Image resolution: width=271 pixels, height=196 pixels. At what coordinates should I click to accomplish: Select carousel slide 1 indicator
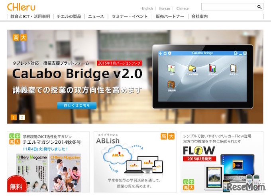coord(14,117)
